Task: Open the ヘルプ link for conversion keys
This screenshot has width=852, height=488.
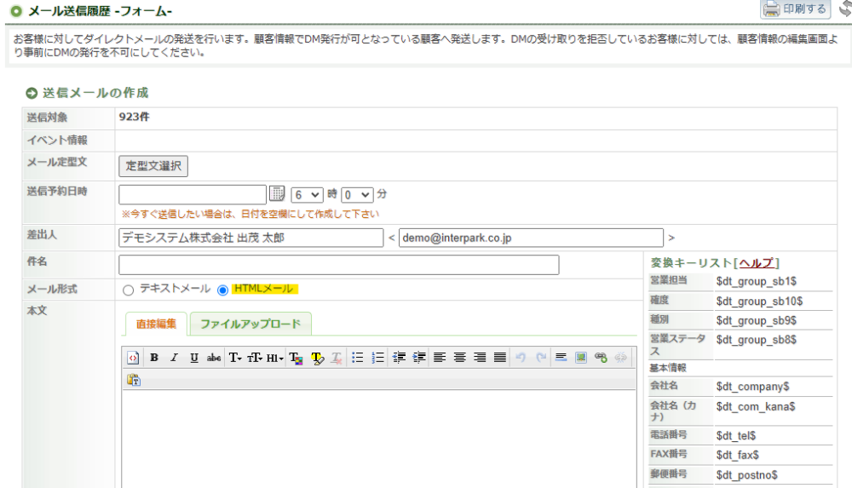Action: pos(756,263)
